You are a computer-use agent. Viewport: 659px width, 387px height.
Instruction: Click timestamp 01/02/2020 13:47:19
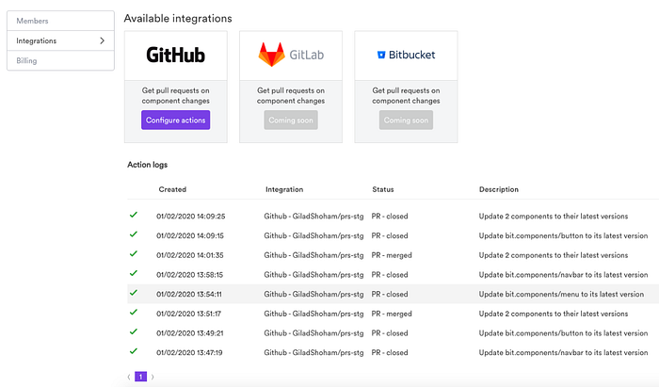[x=189, y=352]
